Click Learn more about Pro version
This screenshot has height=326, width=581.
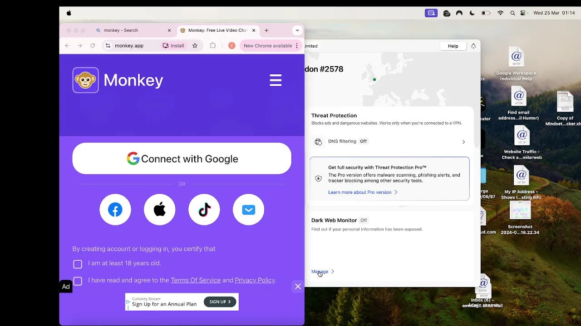click(x=363, y=192)
